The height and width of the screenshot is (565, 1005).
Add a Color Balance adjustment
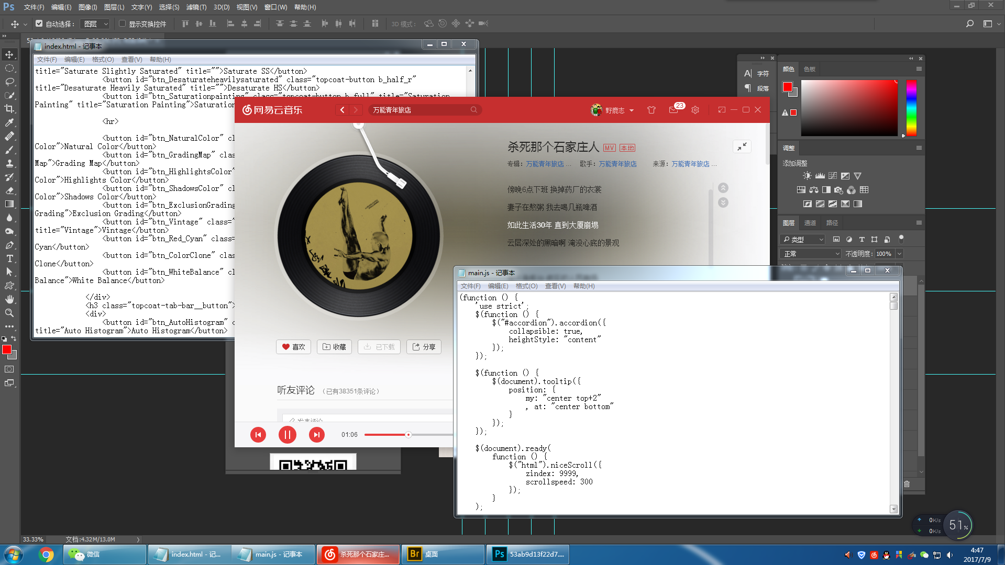click(814, 190)
